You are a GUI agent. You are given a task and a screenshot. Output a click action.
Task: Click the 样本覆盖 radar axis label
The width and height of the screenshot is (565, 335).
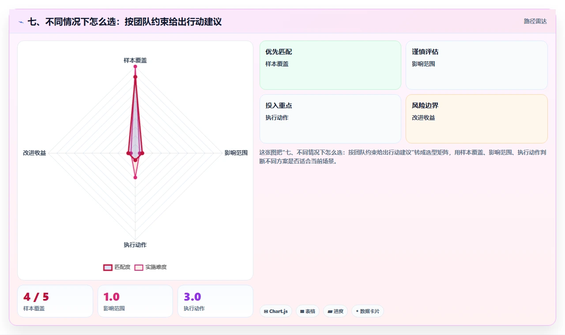(135, 60)
